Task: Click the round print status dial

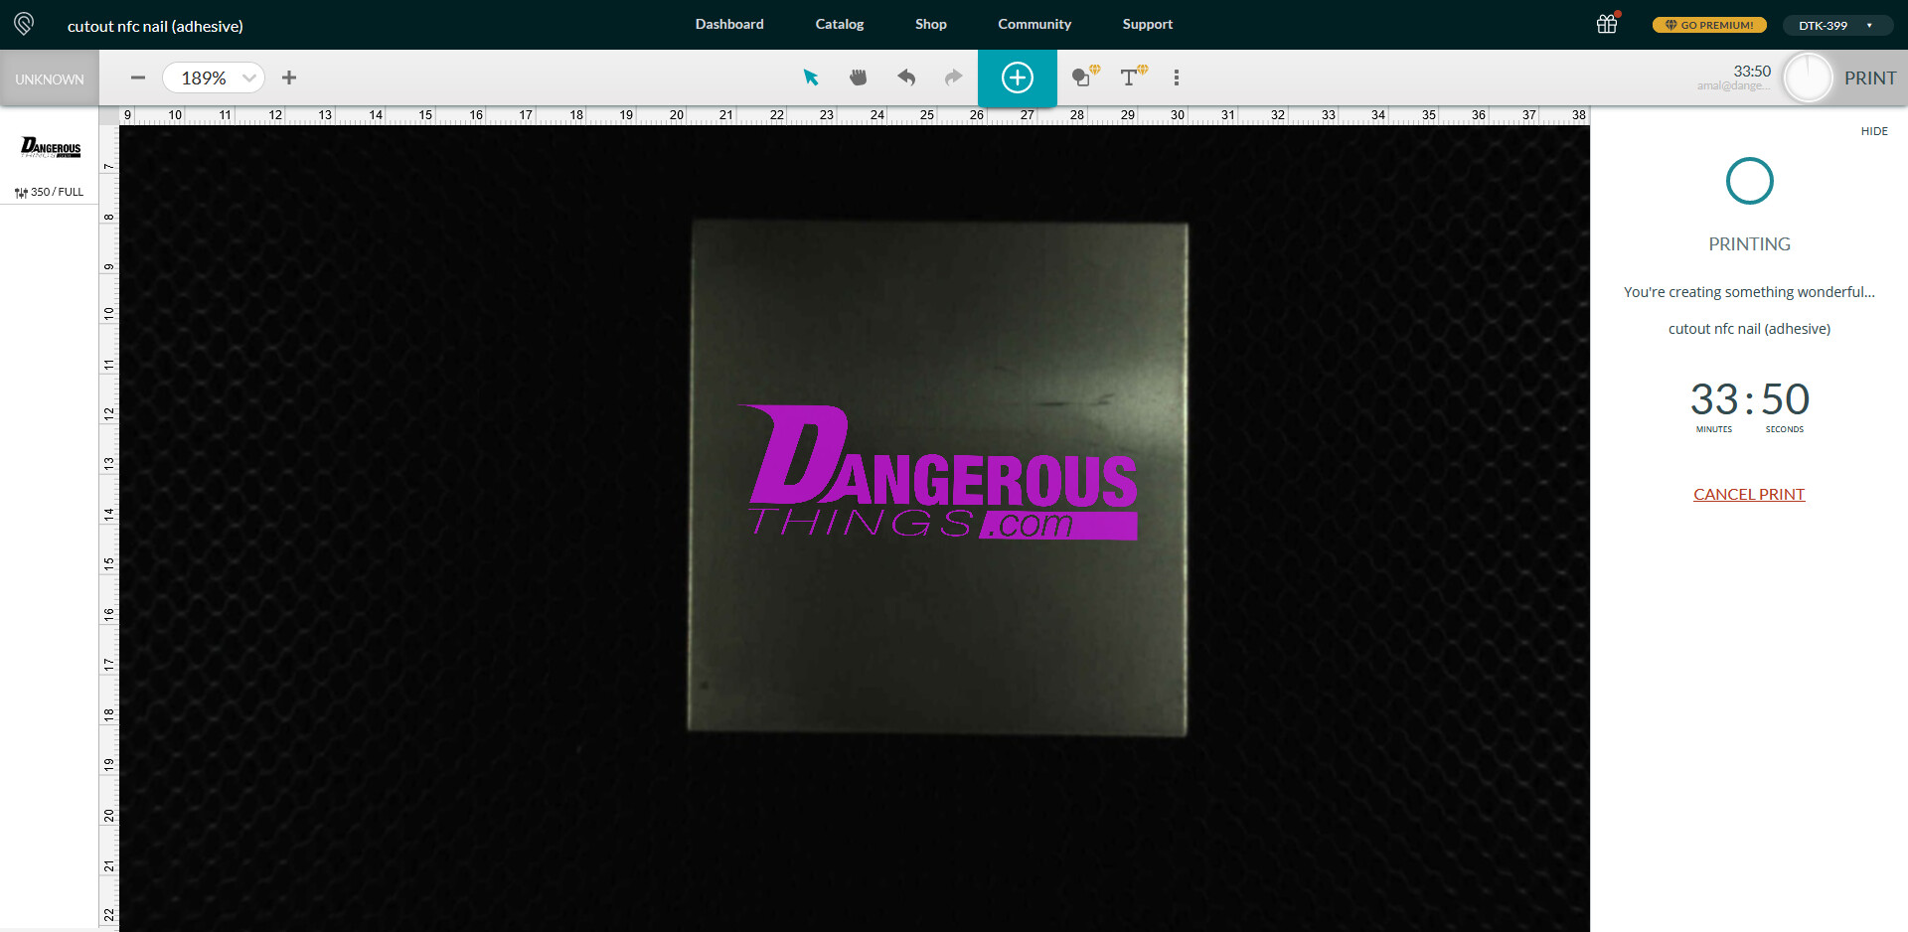Action: [x=1808, y=78]
